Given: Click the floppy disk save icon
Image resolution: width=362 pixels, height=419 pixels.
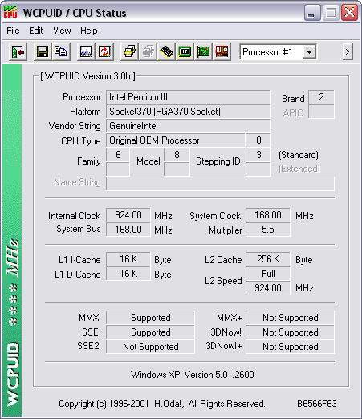Looking at the screenshot, I should pos(43,51).
